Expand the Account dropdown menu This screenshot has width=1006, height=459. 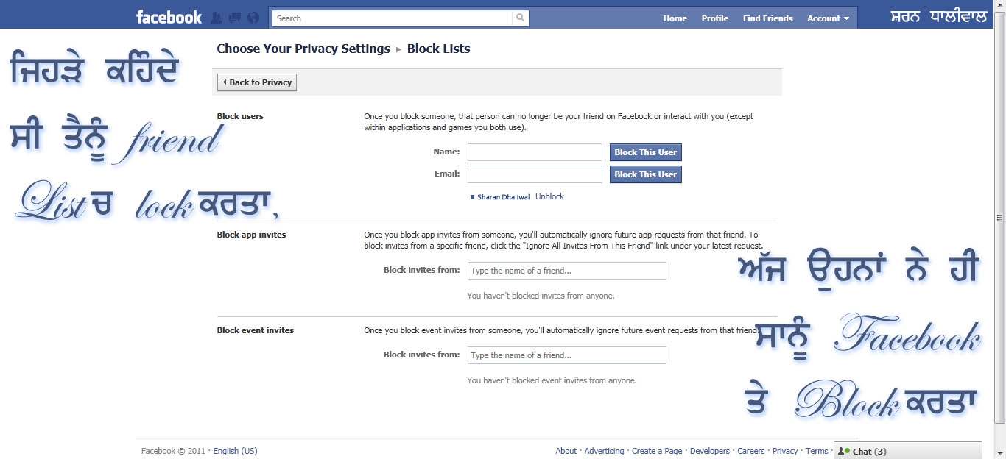point(828,18)
